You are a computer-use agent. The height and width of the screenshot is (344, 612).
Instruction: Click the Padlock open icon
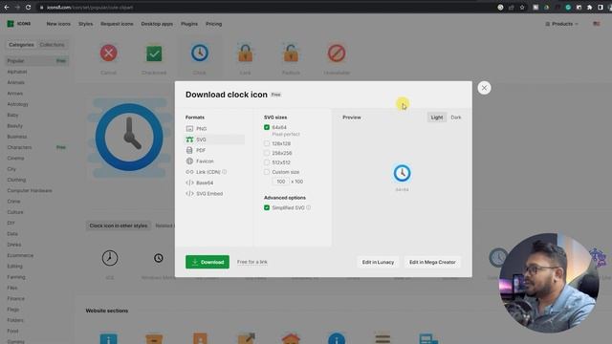[x=291, y=54]
